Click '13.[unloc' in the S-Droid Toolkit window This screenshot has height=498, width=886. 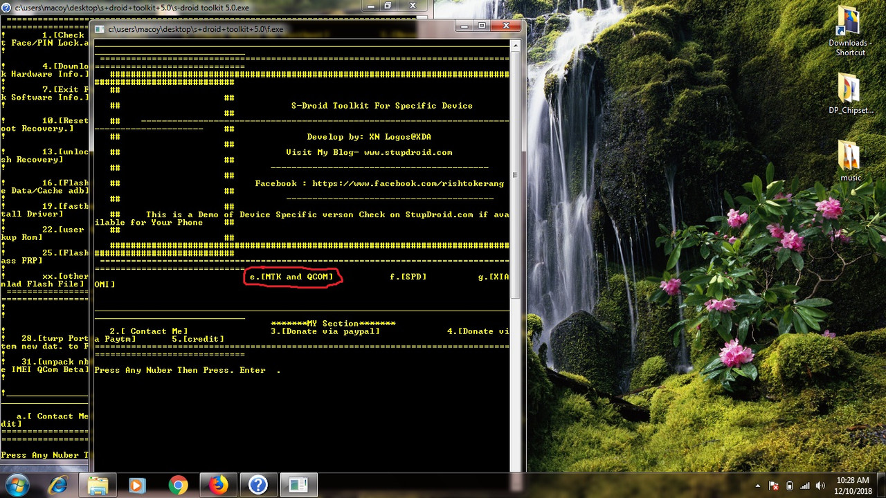tap(65, 151)
